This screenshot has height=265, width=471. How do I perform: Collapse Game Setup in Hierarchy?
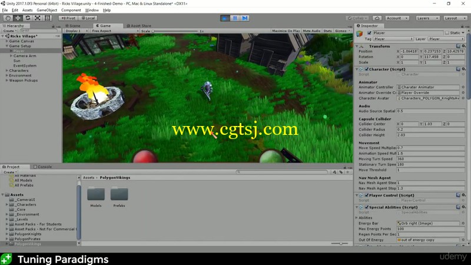click(x=7, y=46)
